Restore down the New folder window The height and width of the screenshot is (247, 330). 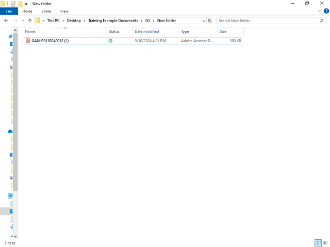tap(307, 4)
